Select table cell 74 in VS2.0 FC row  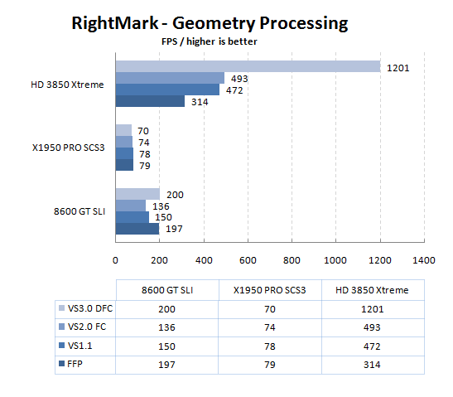270,327
